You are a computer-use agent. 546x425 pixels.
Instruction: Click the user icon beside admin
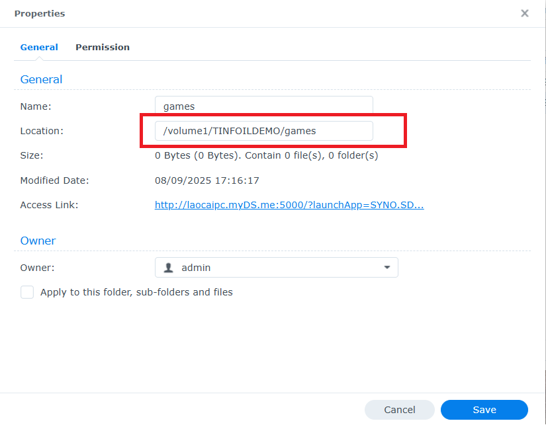[x=169, y=268]
